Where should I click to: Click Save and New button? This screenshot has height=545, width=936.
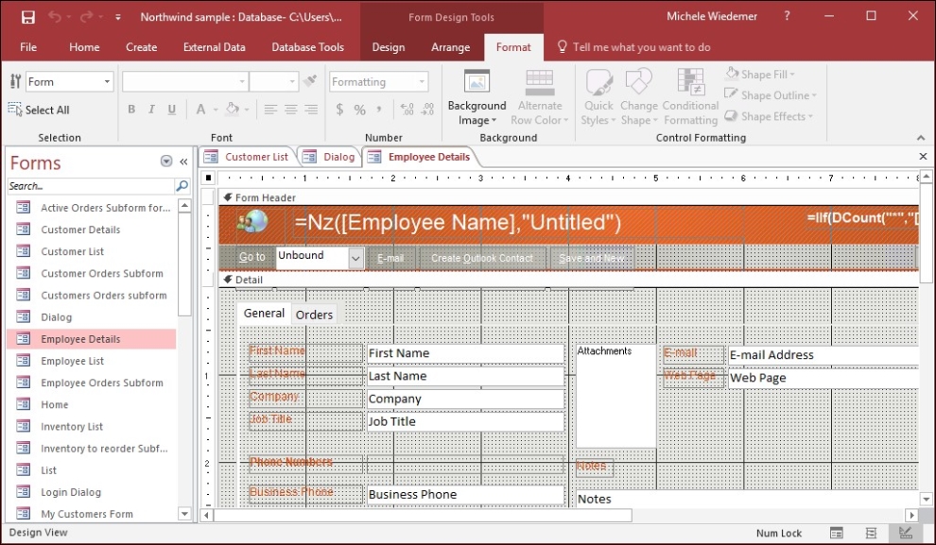(x=592, y=258)
